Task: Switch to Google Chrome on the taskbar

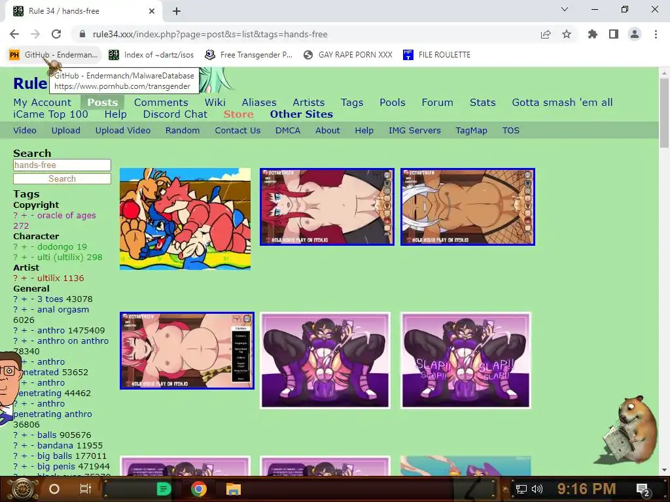Action: point(199,489)
